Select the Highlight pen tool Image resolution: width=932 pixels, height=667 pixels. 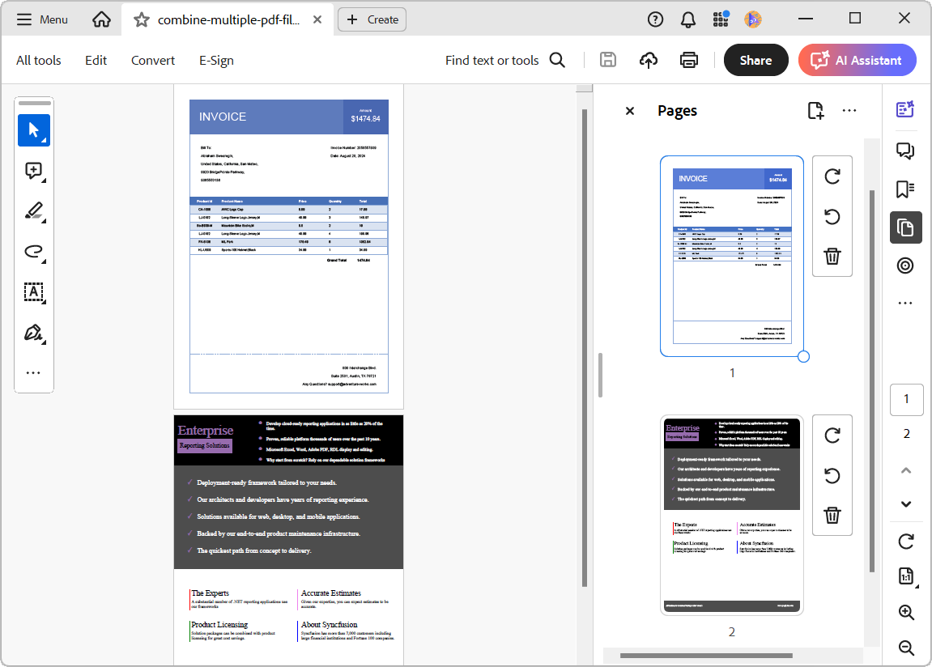point(34,211)
